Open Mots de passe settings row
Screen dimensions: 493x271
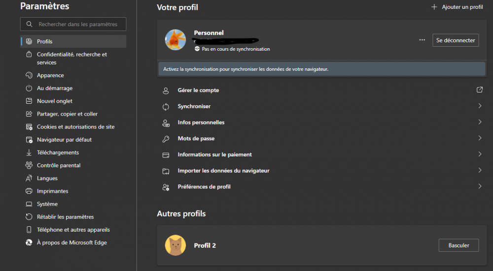coord(322,138)
